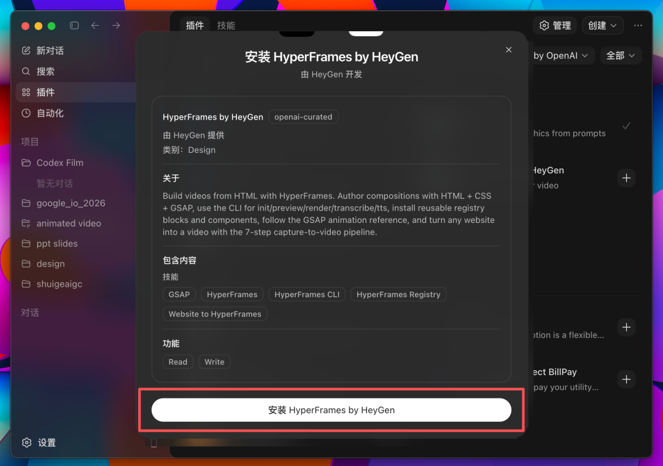
Task: Click the 类别: Design text
Action: click(189, 150)
